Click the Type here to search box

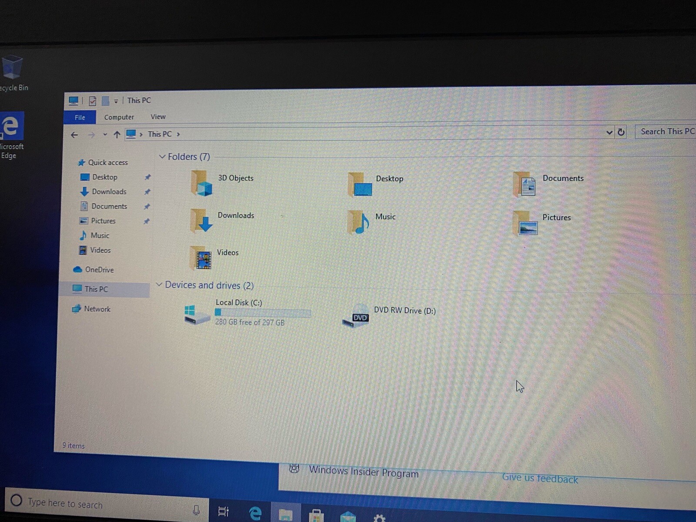click(107, 505)
